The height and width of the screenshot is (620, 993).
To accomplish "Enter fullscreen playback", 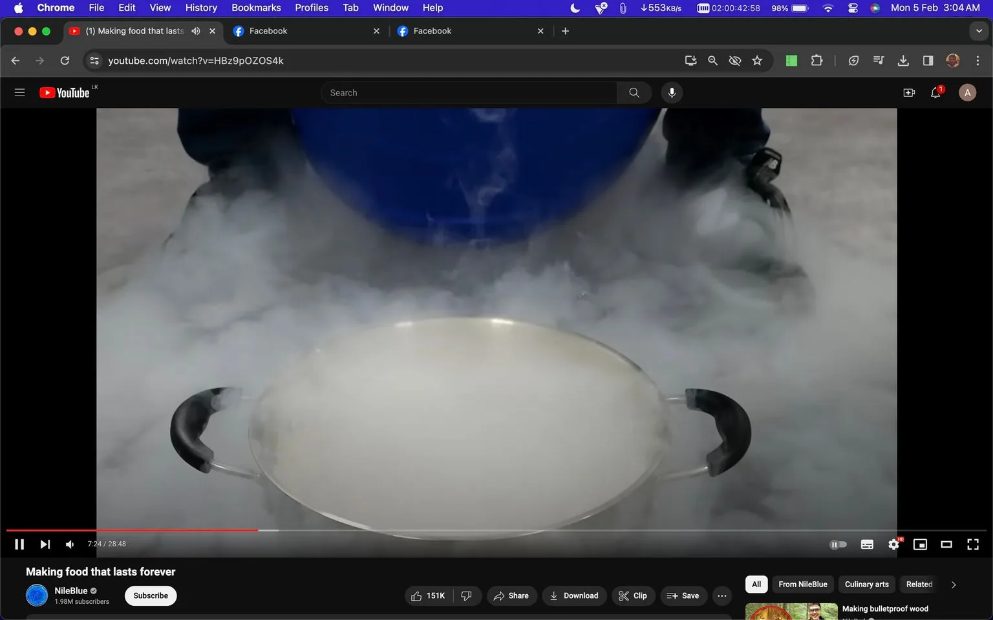I will pos(973,544).
